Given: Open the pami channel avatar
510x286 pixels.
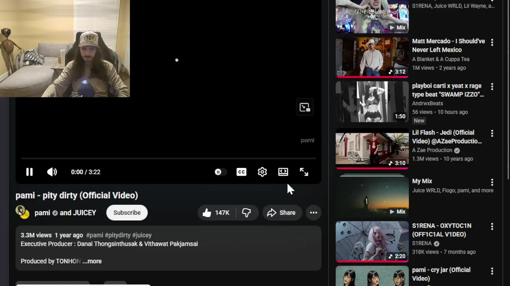Looking at the screenshot, I should (x=22, y=213).
